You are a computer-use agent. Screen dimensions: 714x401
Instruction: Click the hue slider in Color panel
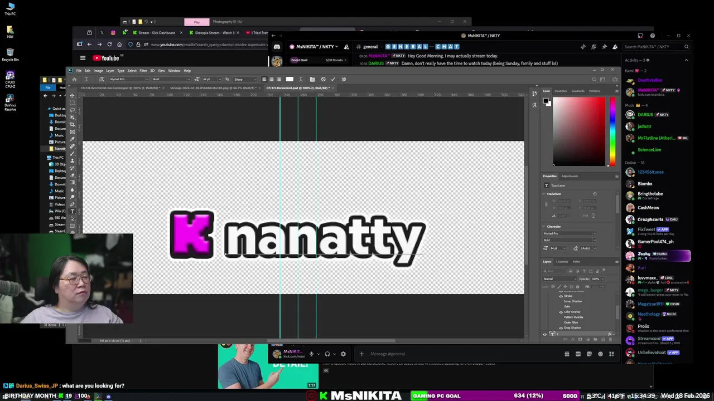[612, 131]
